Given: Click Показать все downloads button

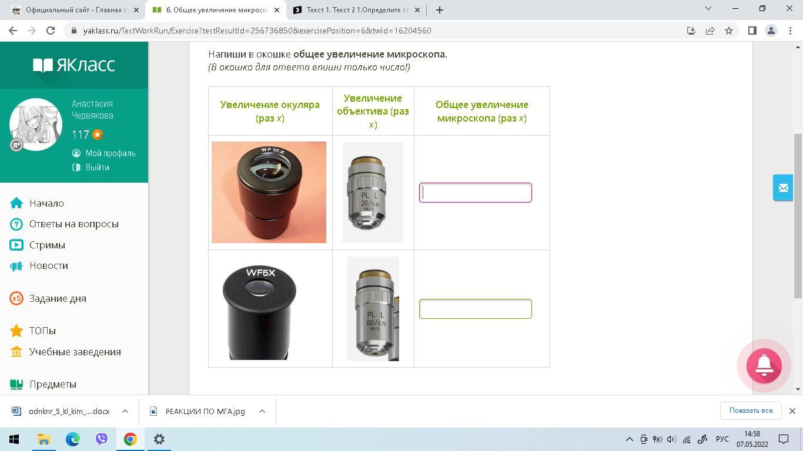Looking at the screenshot, I should coord(751,410).
